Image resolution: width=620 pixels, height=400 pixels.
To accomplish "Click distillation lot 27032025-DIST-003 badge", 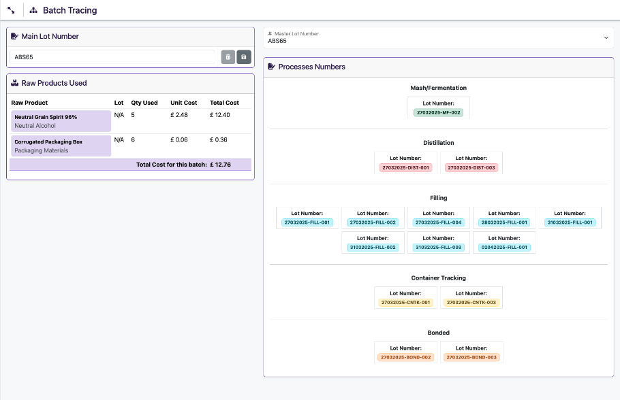I will click(471, 167).
